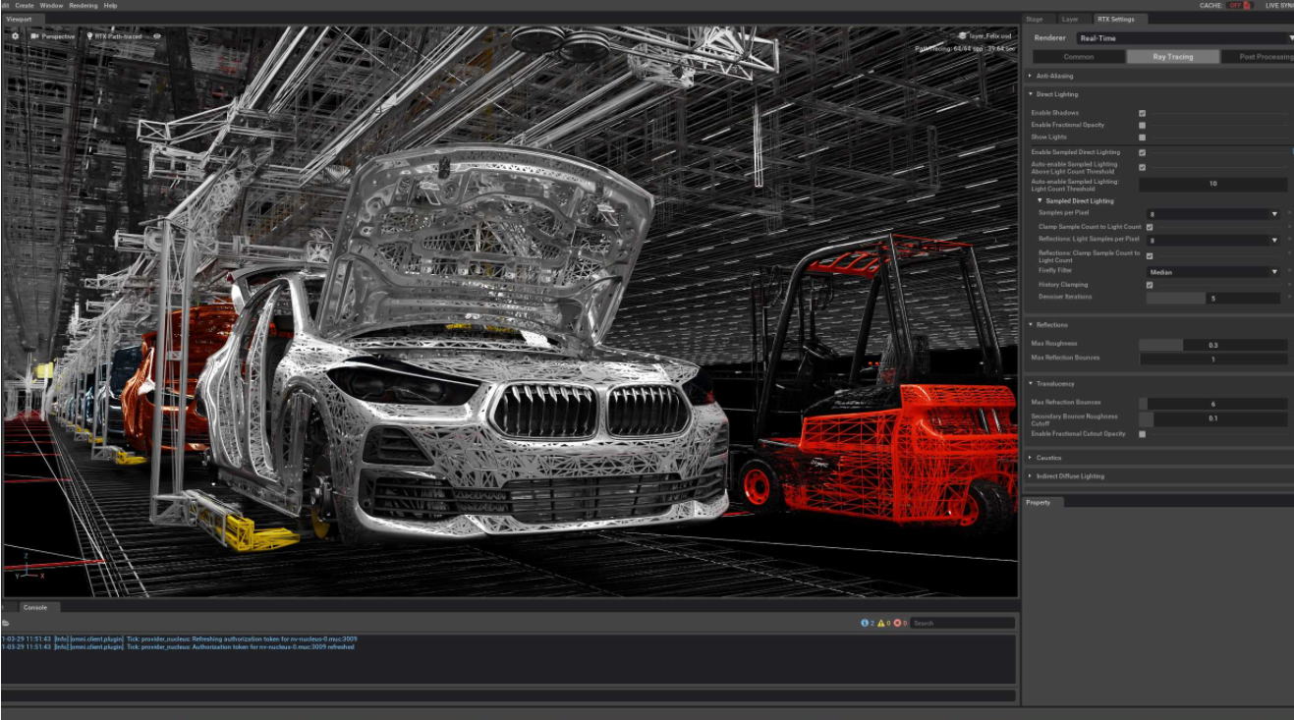The image size is (1294, 720).
Task: Click 'Authorization token ... refreshed' console log line
Action: [178, 646]
